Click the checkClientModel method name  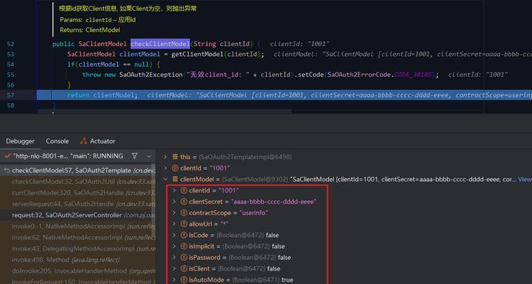tap(160, 44)
